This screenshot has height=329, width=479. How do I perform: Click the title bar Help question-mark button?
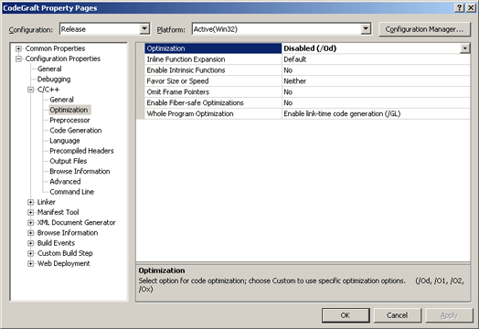click(459, 8)
